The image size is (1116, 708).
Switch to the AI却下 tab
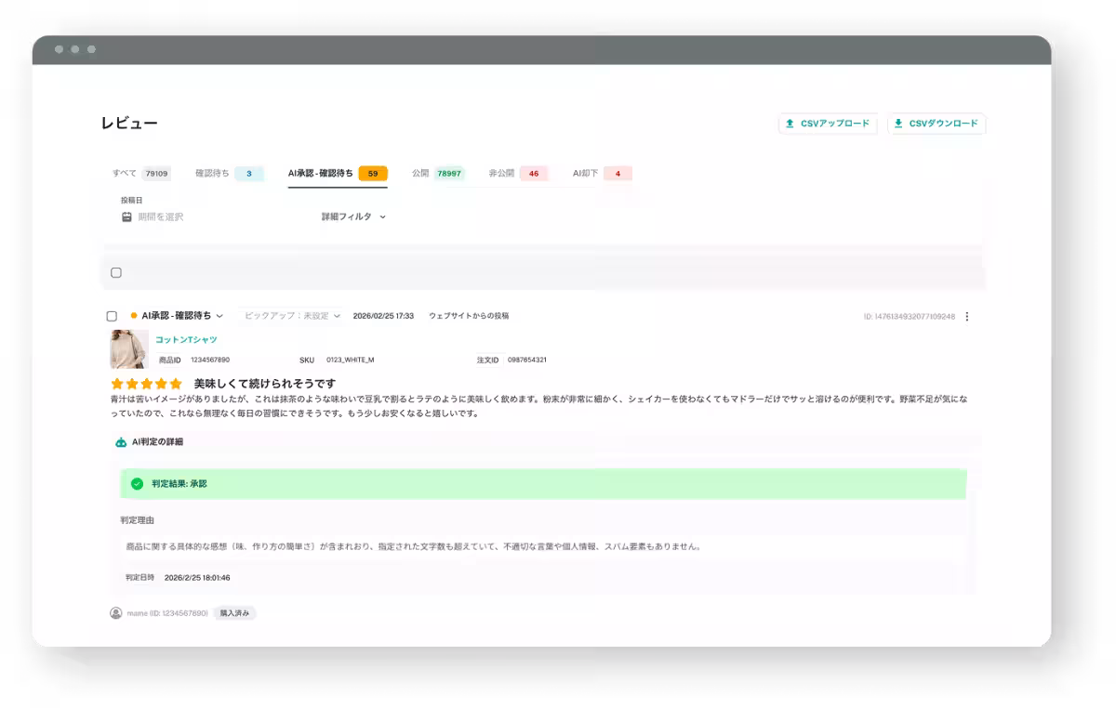click(587, 173)
